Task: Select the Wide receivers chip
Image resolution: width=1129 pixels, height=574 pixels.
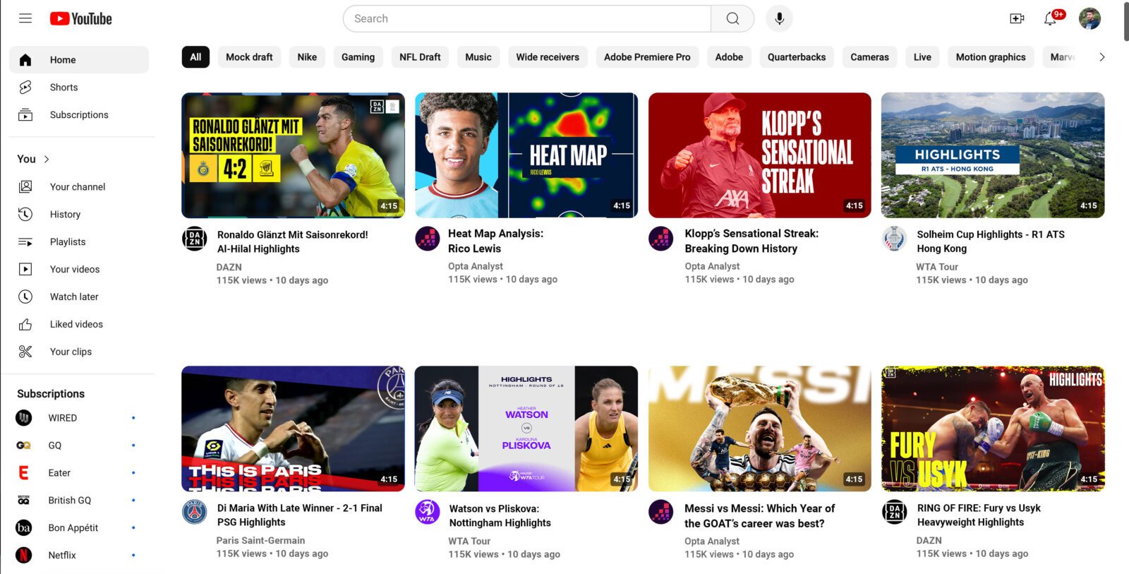Action: pos(548,57)
